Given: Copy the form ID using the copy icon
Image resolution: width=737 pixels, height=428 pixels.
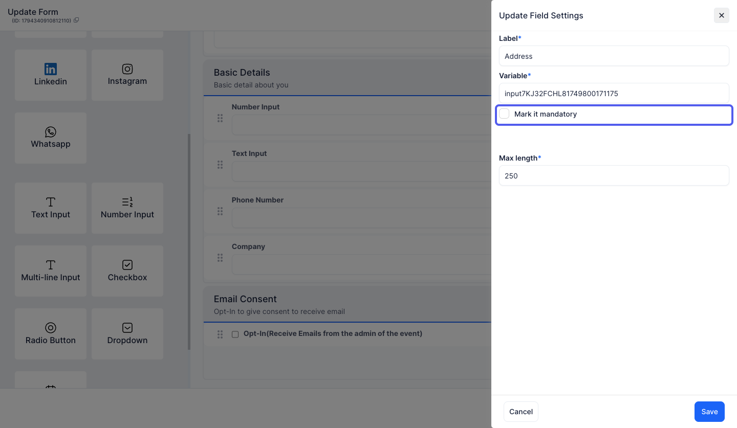Looking at the screenshot, I should tap(76, 20).
